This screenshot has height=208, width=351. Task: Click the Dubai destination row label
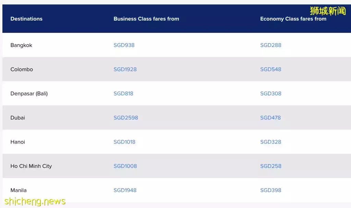(x=18, y=118)
